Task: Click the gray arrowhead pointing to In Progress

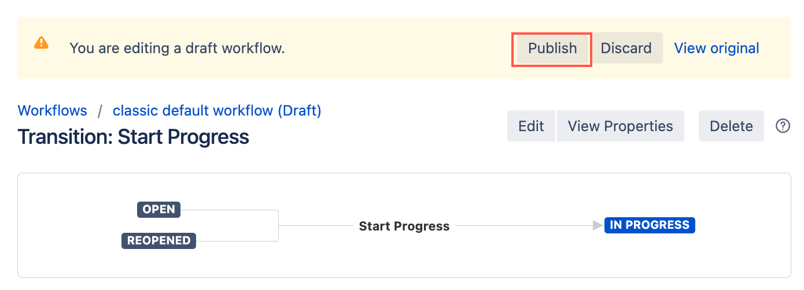Action: (598, 225)
